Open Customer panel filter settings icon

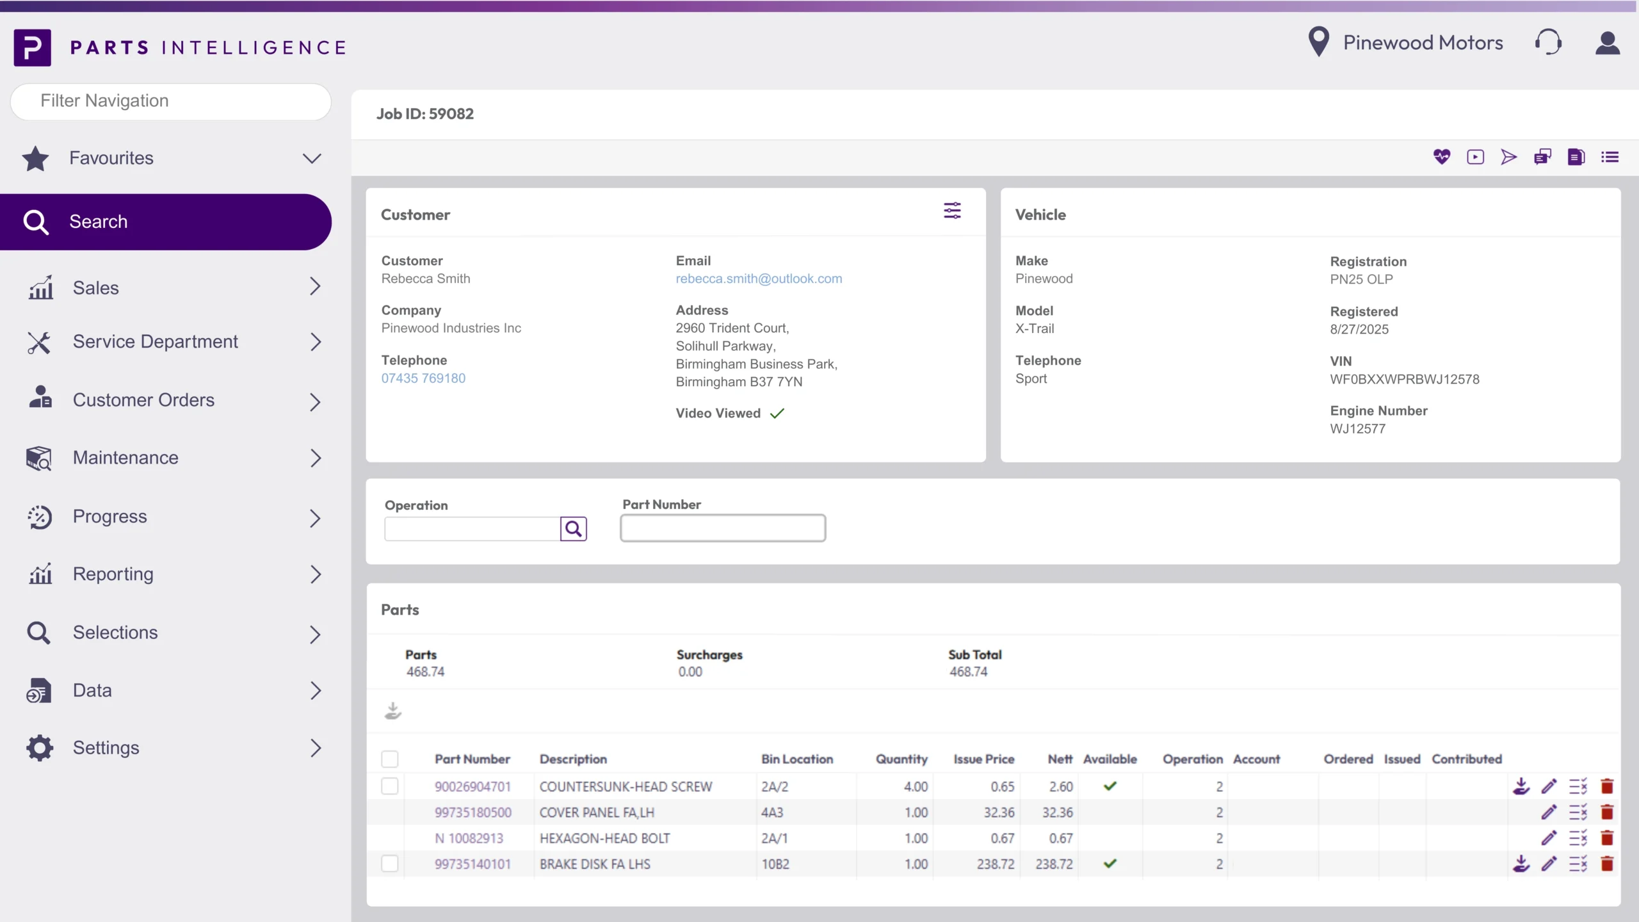click(x=952, y=211)
